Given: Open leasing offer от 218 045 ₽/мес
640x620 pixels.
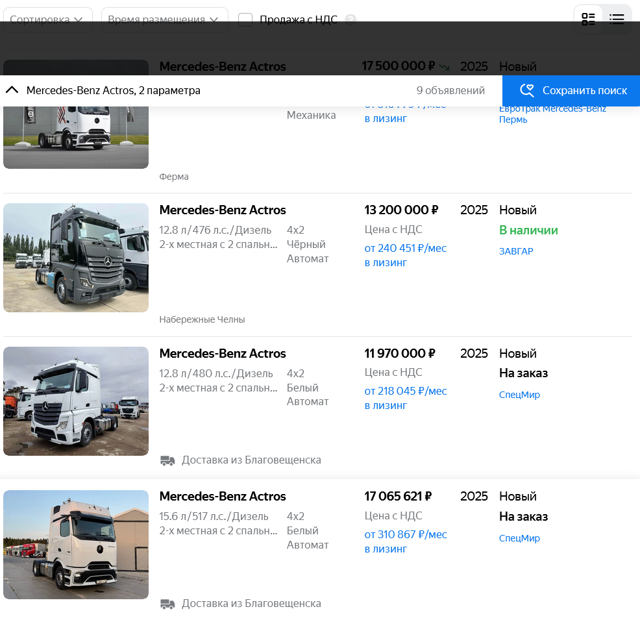Looking at the screenshot, I should 405,398.
